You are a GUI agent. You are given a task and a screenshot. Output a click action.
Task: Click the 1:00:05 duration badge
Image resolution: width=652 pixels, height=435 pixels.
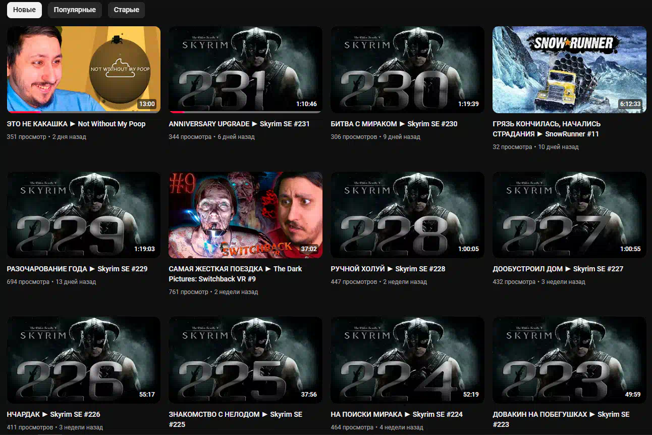click(468, 249)
